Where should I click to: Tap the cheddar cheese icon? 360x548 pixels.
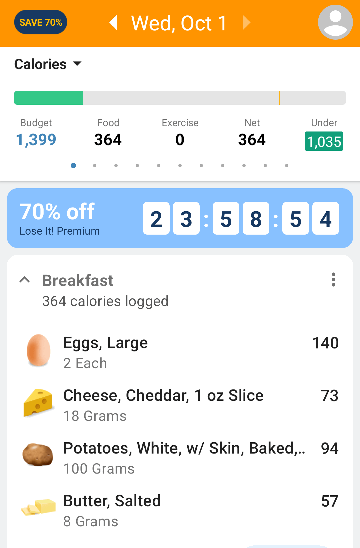[38, 402]
